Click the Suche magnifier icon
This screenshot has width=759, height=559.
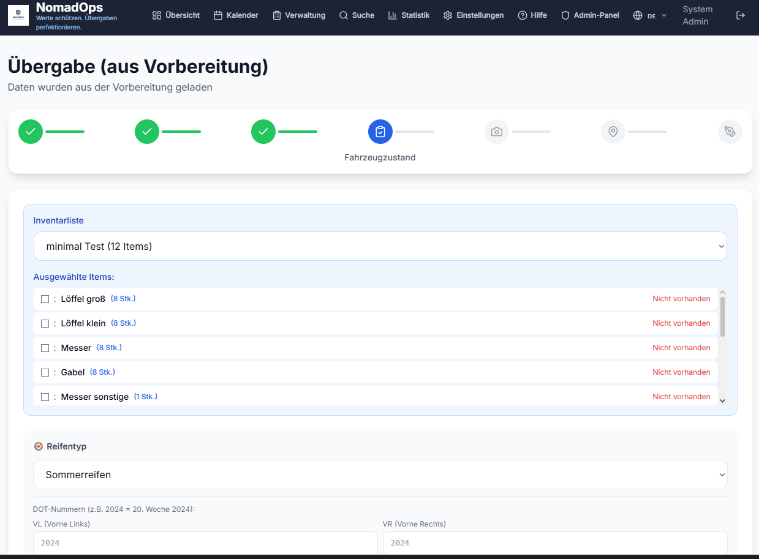pyautogui.click(x=344, y=15)
